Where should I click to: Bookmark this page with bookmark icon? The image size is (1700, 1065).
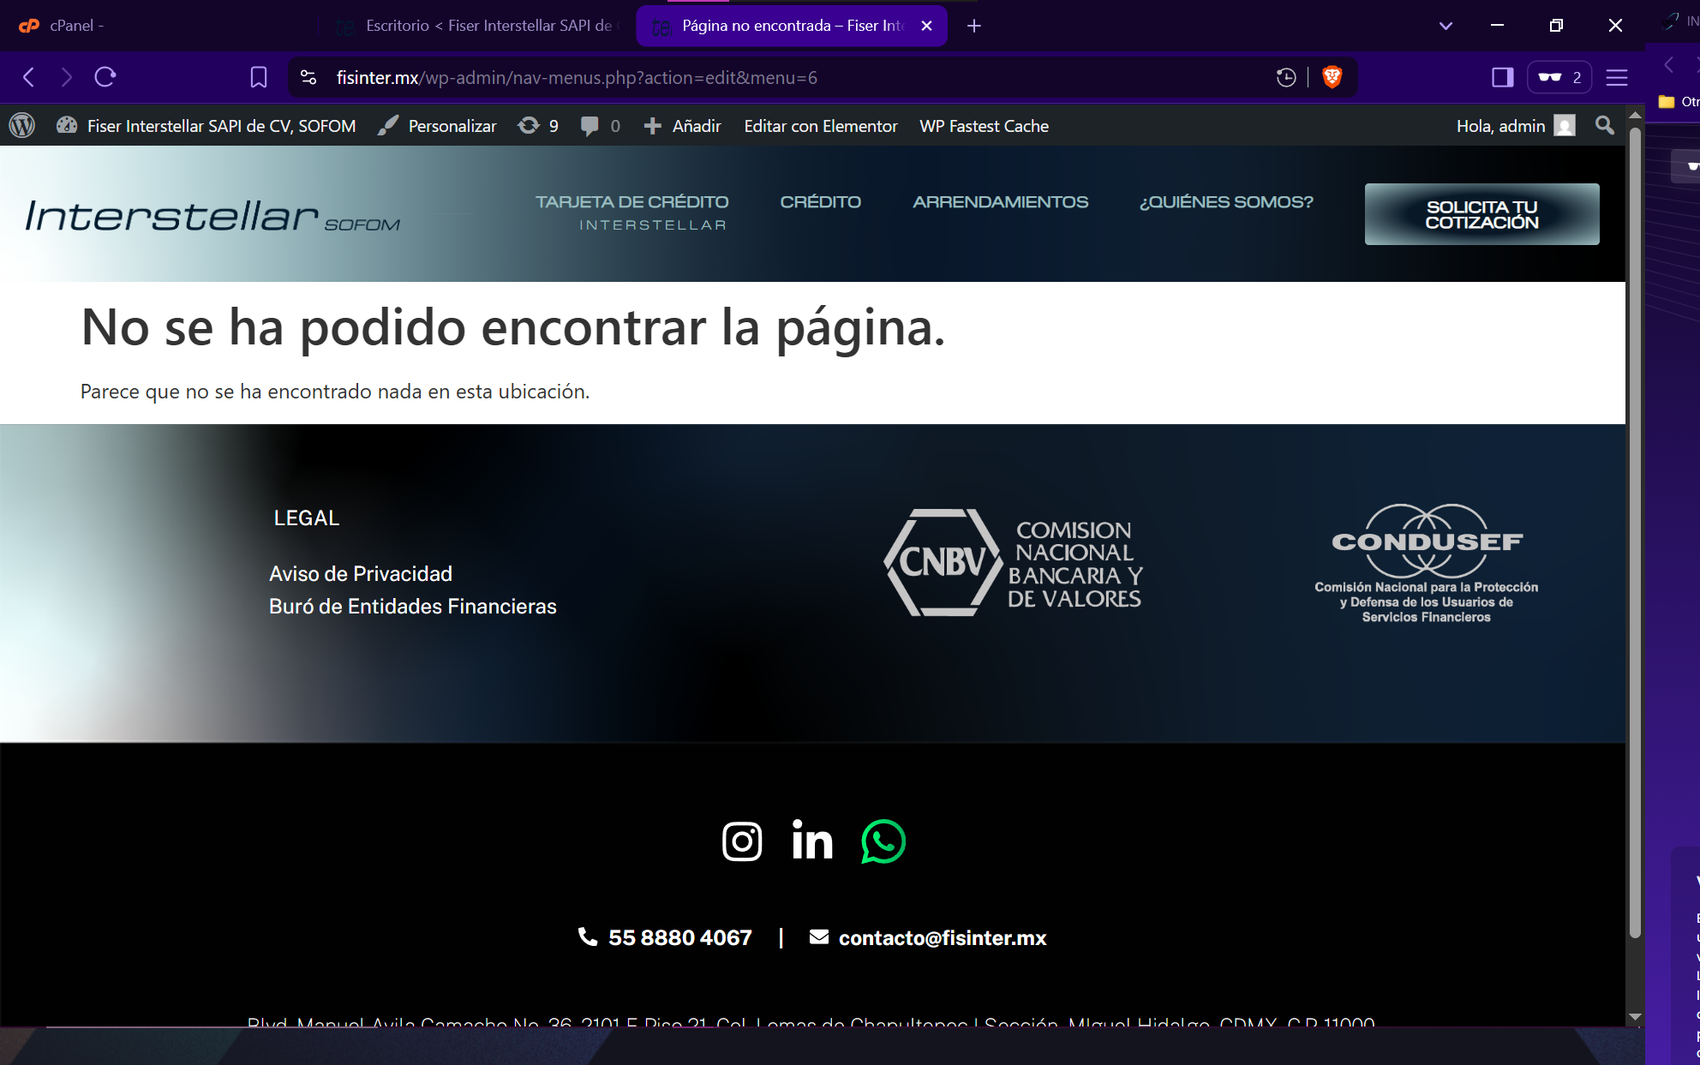click(x=258, y=77)
